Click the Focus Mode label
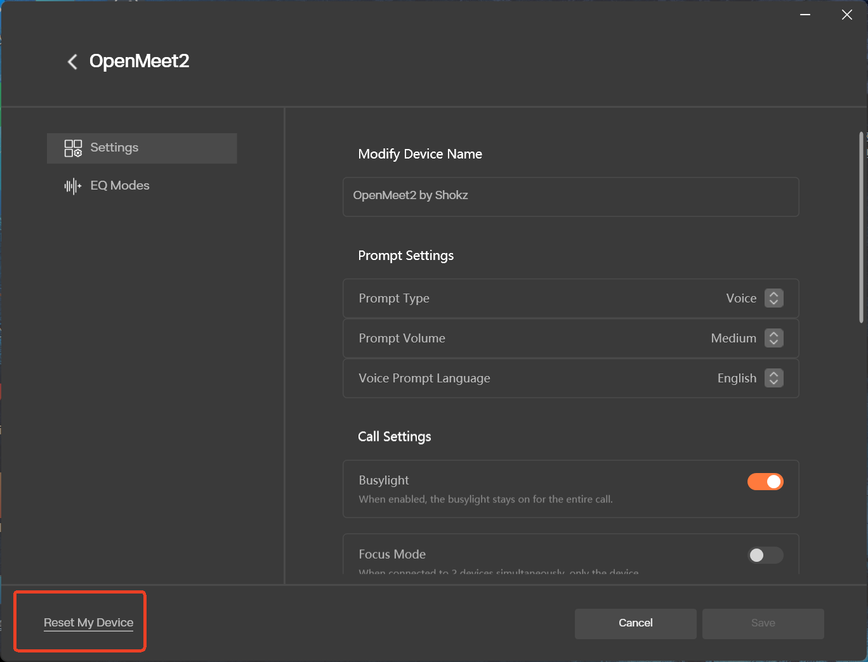Image resolution: width=868 pixels, height=662 pixels. (392, 554)
